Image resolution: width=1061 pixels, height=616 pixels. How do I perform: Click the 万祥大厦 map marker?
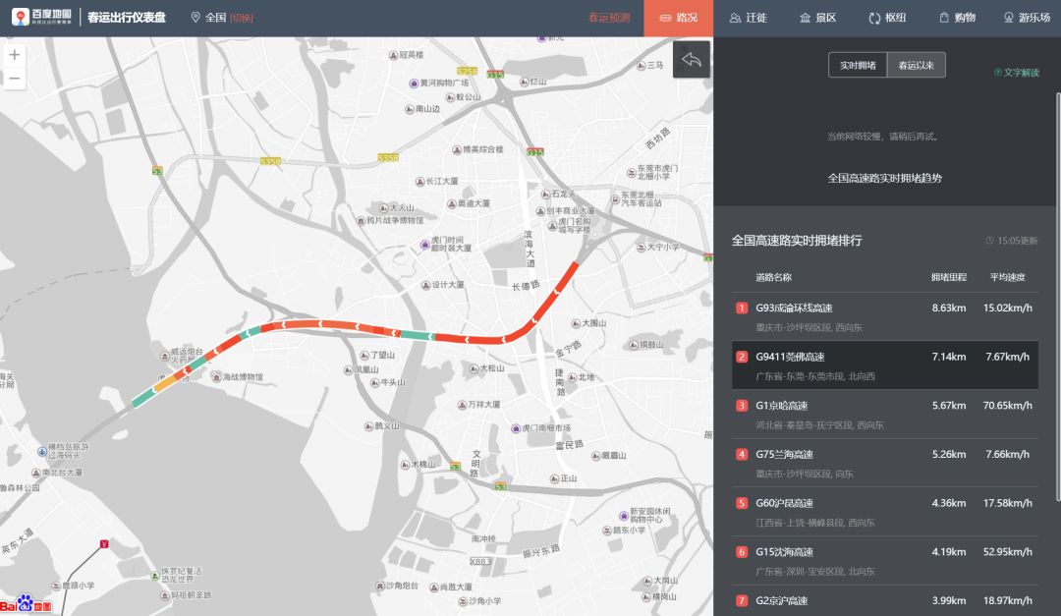(x=462, y=405)
